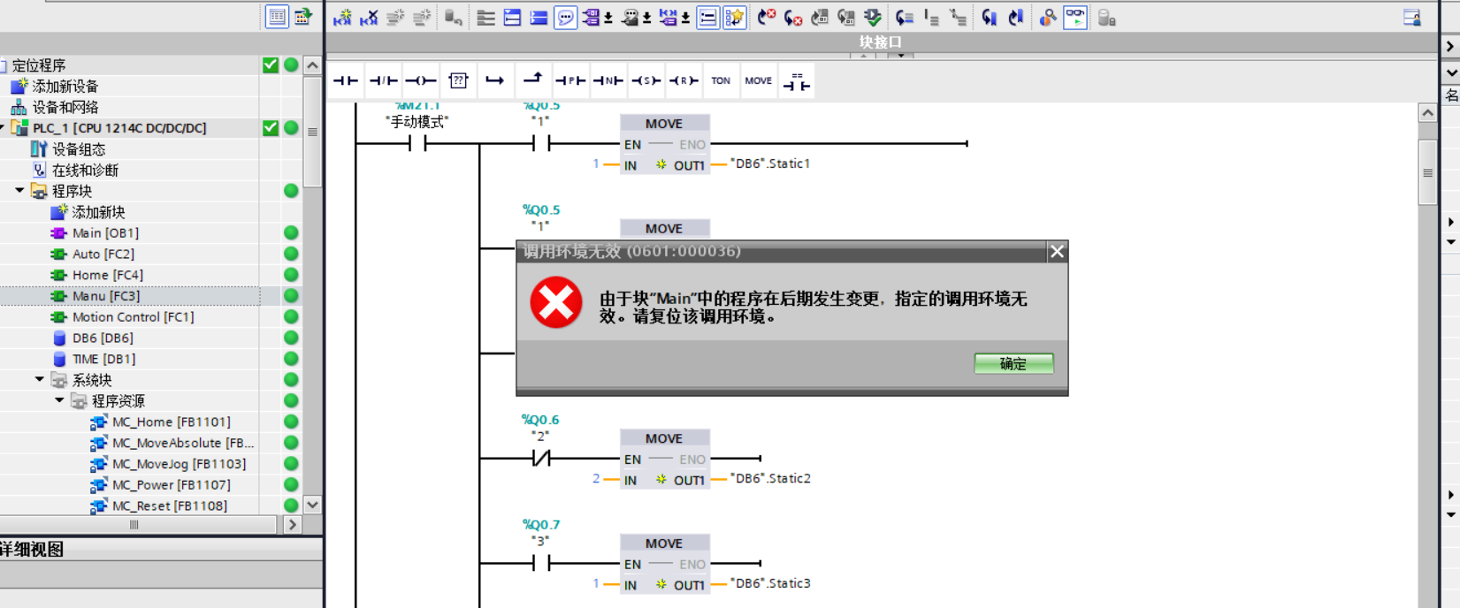
Task: Toggle network comments speech bubble button
Action: 565,18
